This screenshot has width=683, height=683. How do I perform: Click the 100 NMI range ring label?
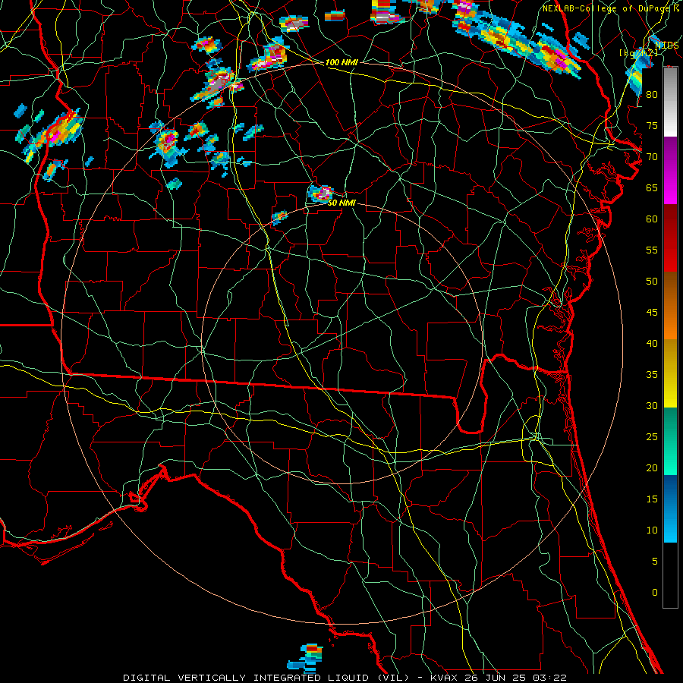pyautogui.click(x=341, y=63)
